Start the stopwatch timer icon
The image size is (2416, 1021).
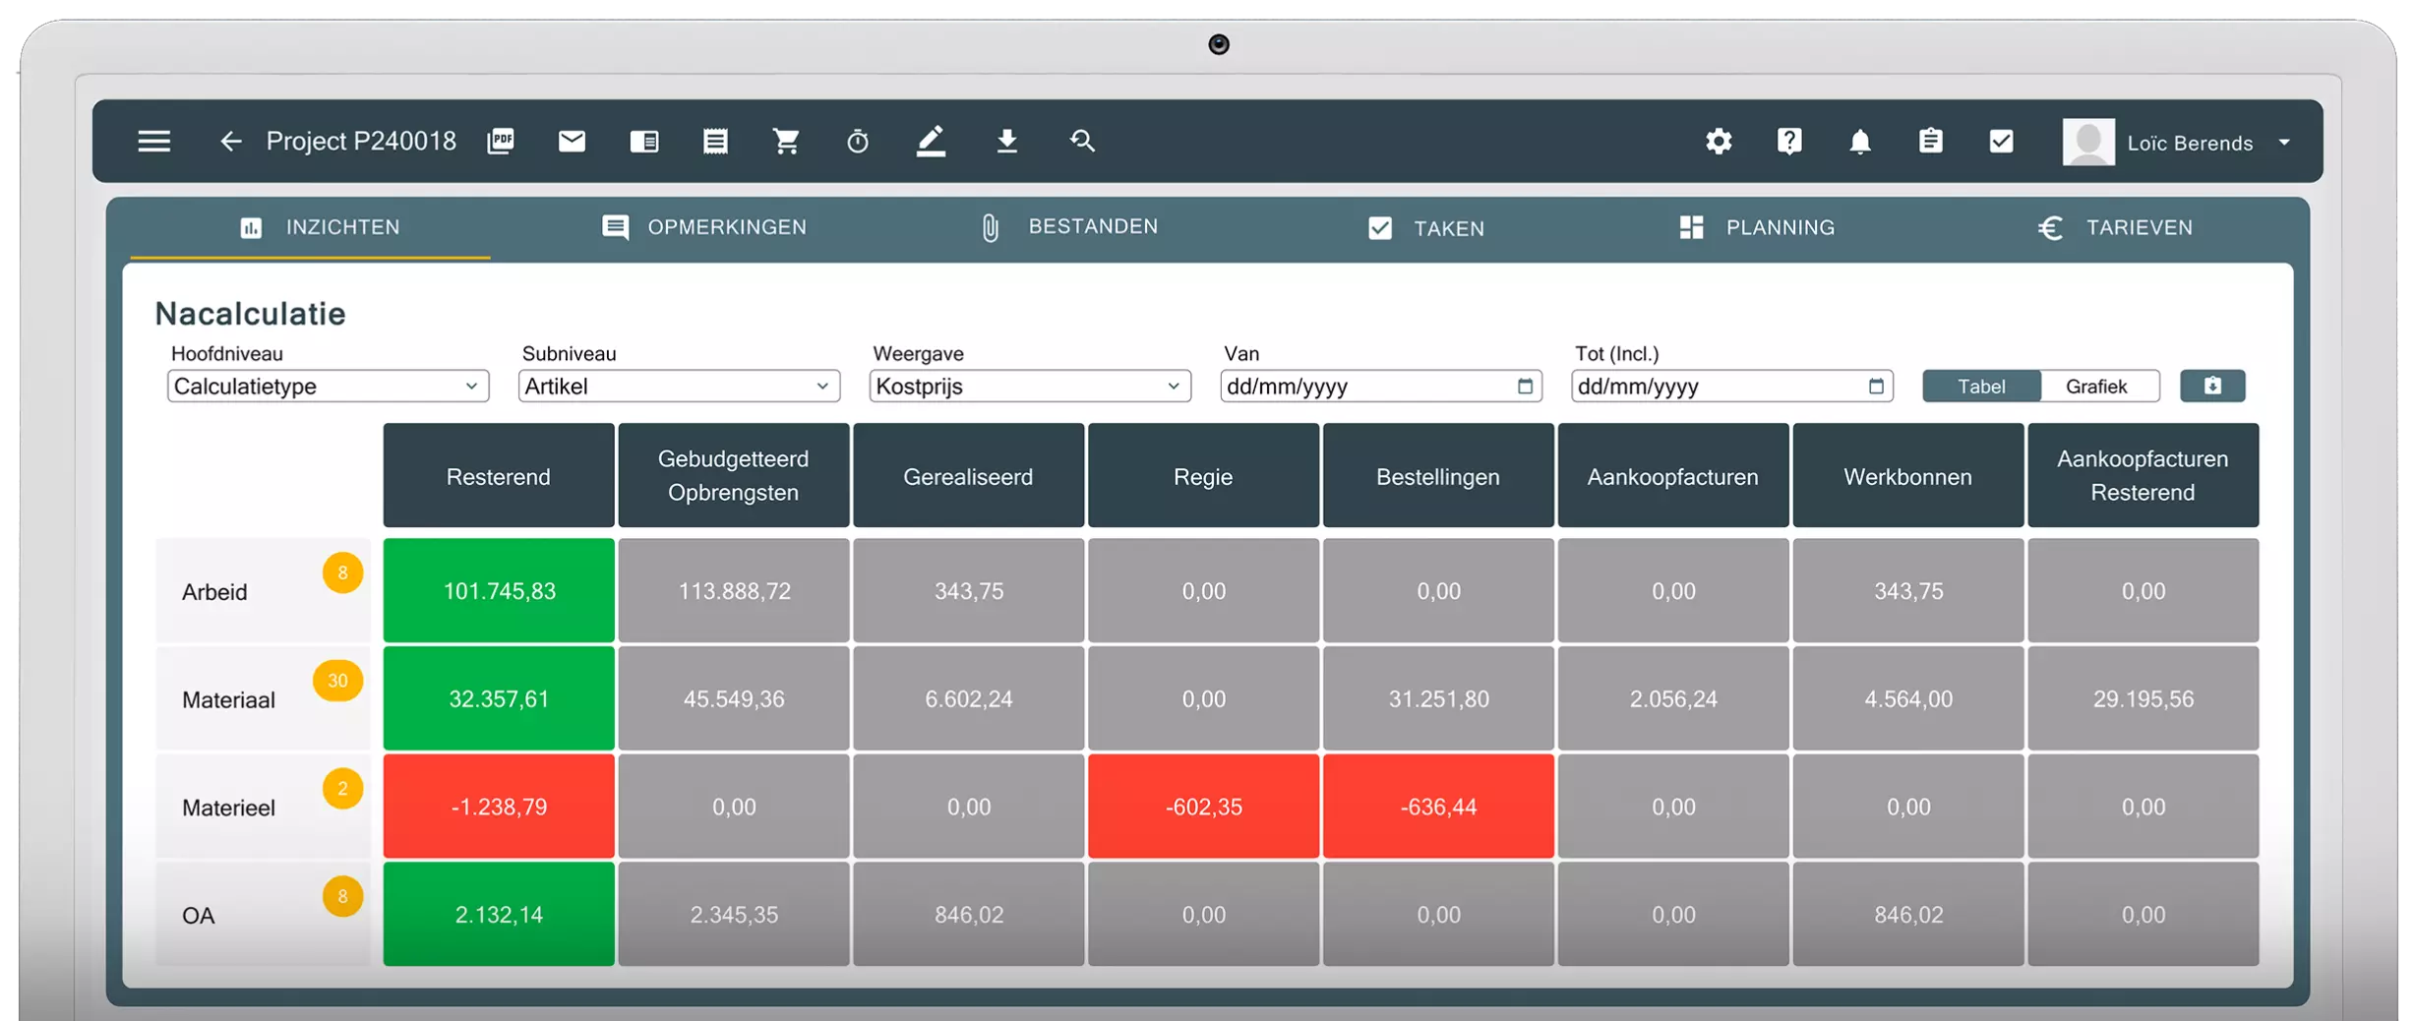[x=857, y=142]
